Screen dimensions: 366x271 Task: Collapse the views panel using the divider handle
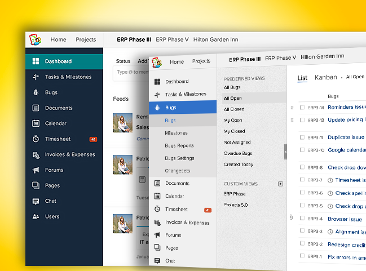point(285,152)
